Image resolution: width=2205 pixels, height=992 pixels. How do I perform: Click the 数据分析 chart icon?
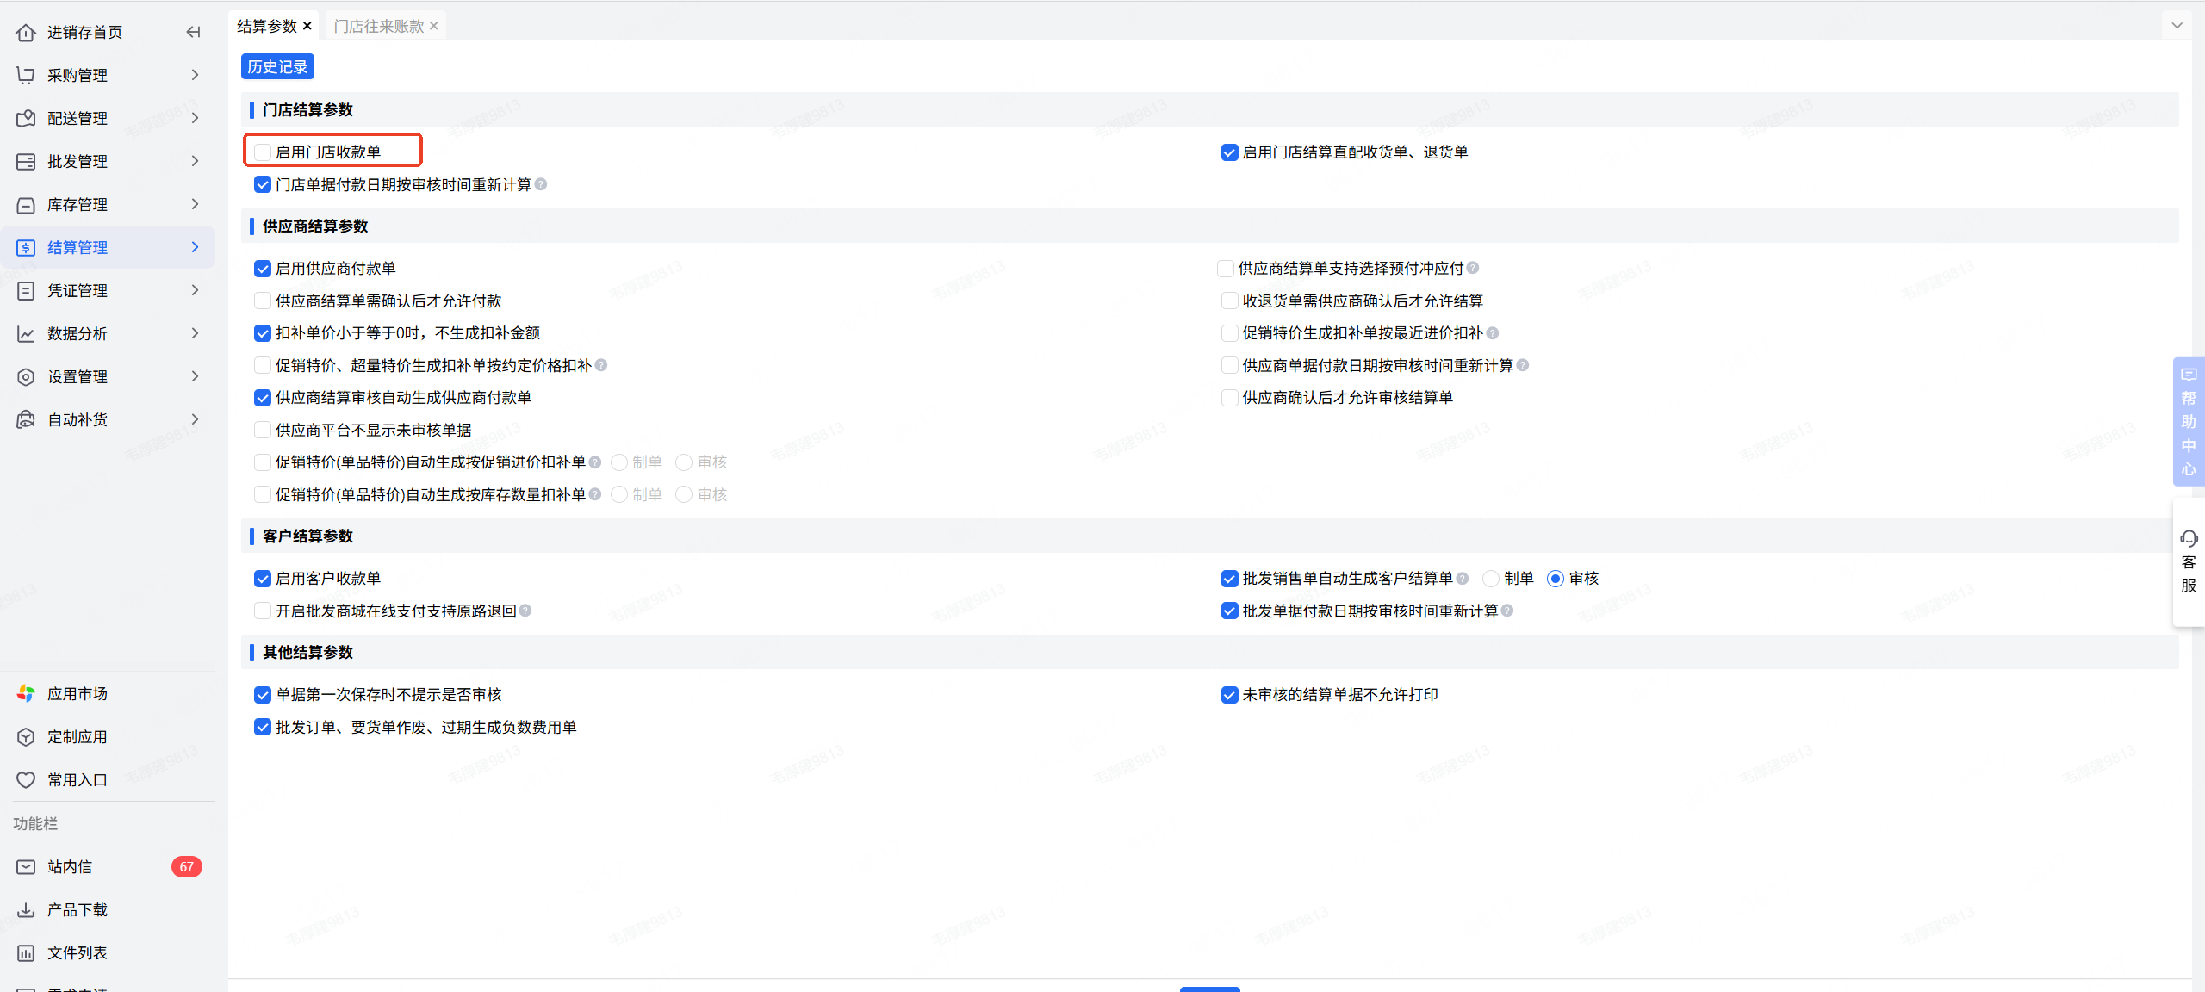click(26, 334)
